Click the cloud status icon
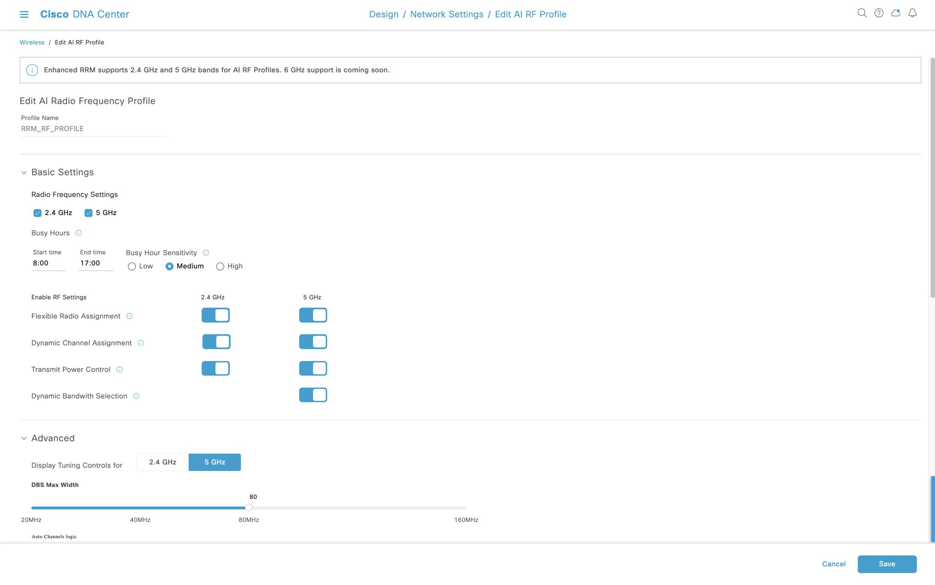Screen dimensions: 935x585 tap(896, 13)
